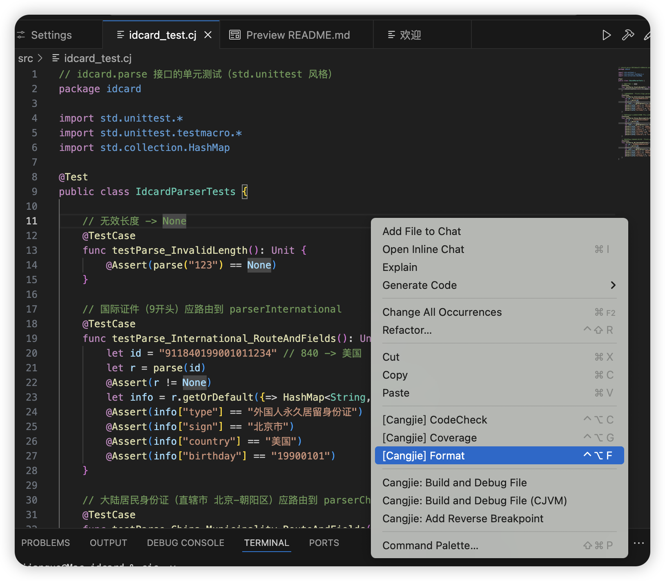Image resolution: width=665 pixels, height=581 pixels.
Task: Choose Paste from the context menu
Action: click(x=499, y=393)
